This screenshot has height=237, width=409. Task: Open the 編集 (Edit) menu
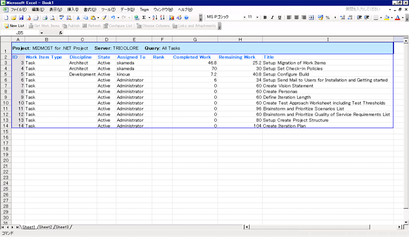pyautogui.click(x=38, y=10)
